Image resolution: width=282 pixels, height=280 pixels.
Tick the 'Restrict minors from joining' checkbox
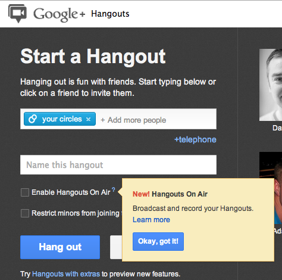point(25,213)
